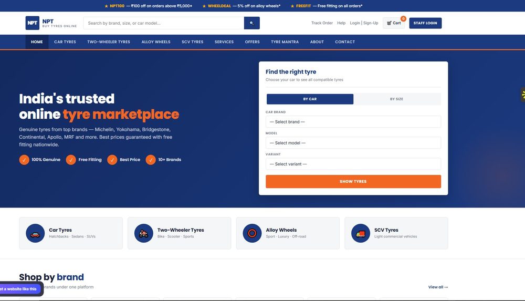
Task: Select the SCV Tyres truck icon
Action: 361,233
